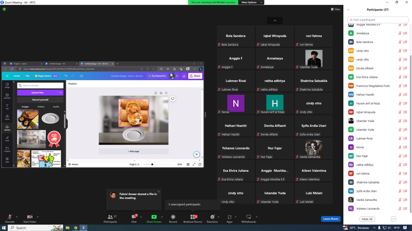Click the Start Video camera icon

click(30, 217)
